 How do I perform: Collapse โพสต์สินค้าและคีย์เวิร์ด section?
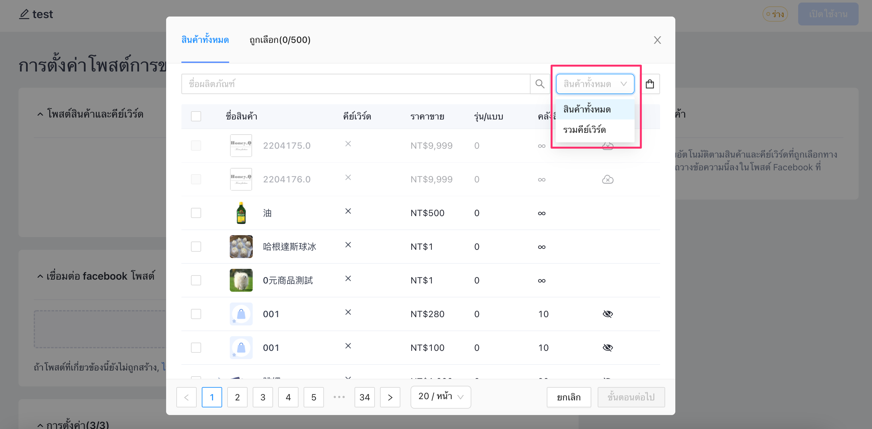click(x=40, y=114)
